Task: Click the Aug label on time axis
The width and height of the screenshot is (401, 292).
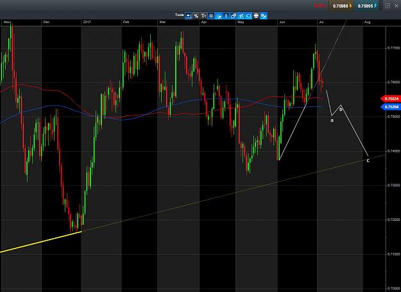Action: (367, 22)
